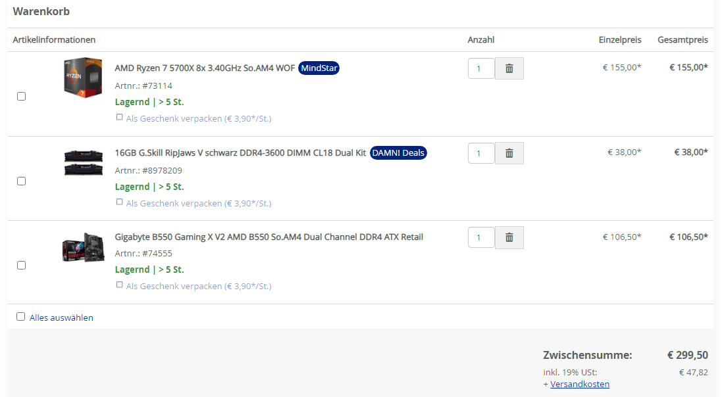
Task: Enable gift wrapping for the Ryzen 7 5700X
Action: [119, 117]
